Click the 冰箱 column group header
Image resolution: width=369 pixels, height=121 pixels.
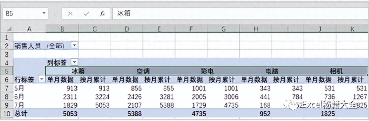pyautogui.click(x=78, y=71)
